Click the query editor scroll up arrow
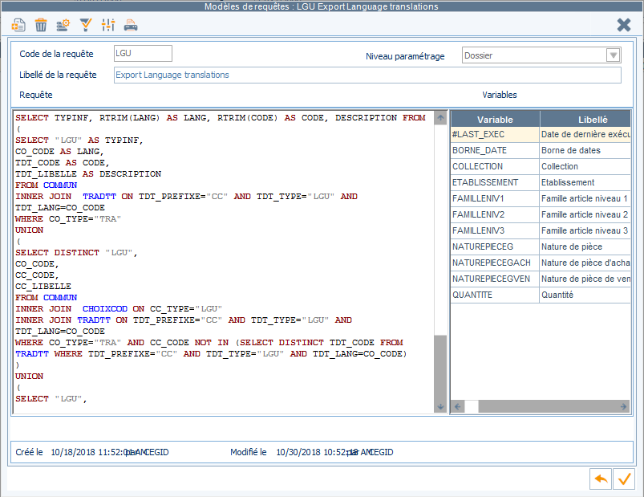644x497 pixels. pyautogui.click(x=440, y=117)
